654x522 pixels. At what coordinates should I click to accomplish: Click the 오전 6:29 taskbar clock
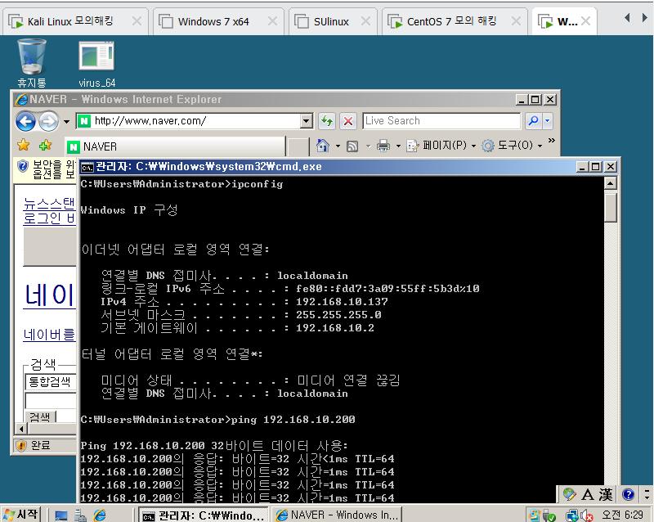622,515
